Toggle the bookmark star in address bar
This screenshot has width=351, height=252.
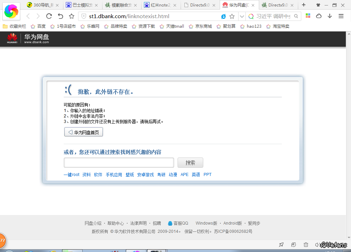click(x=232, y=16)
